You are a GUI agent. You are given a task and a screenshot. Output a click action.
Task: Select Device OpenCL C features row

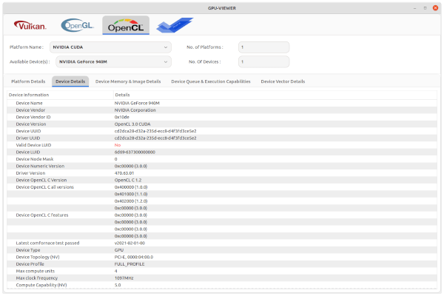coord(222,215)
